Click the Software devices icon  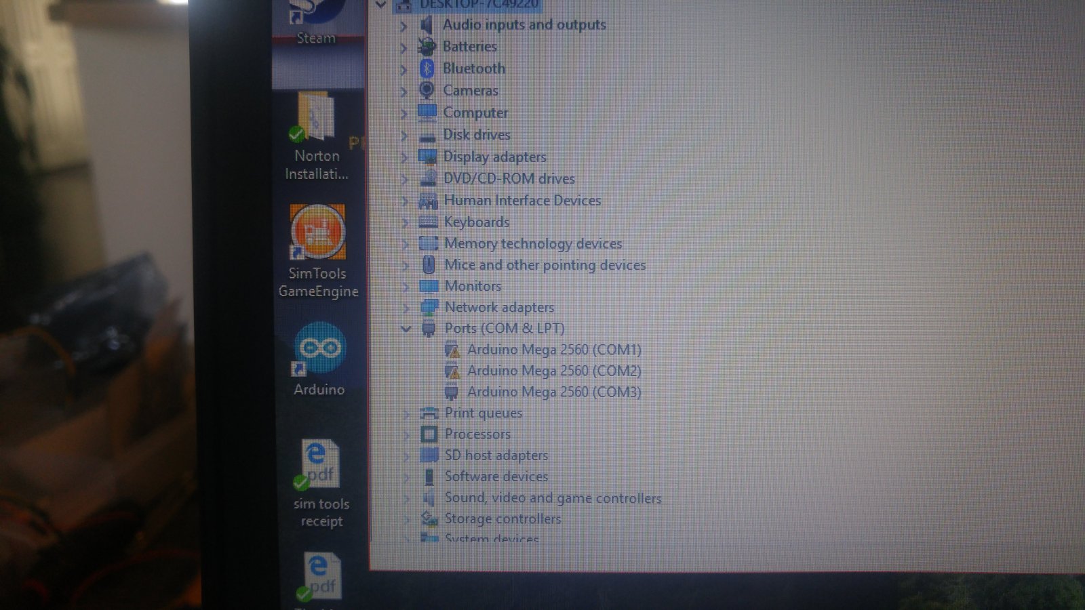[x=429, y=476]
